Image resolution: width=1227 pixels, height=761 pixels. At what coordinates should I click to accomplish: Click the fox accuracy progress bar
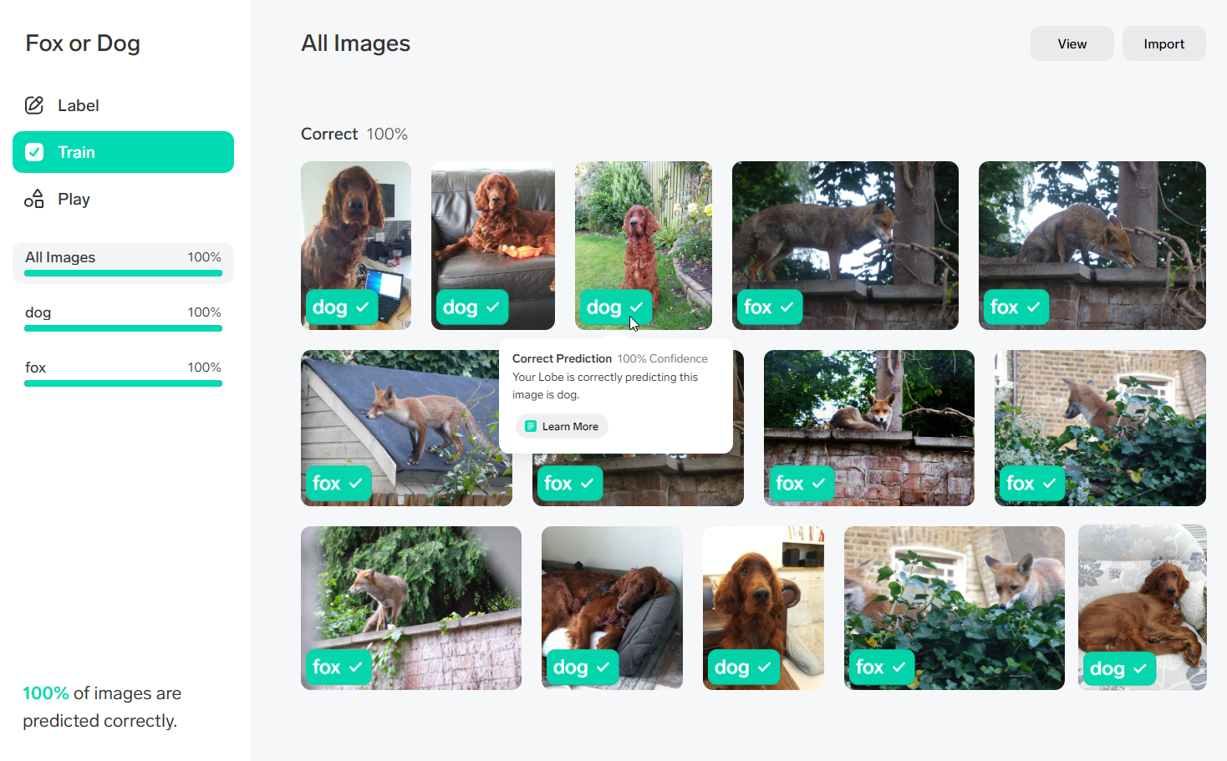(123, 383)
